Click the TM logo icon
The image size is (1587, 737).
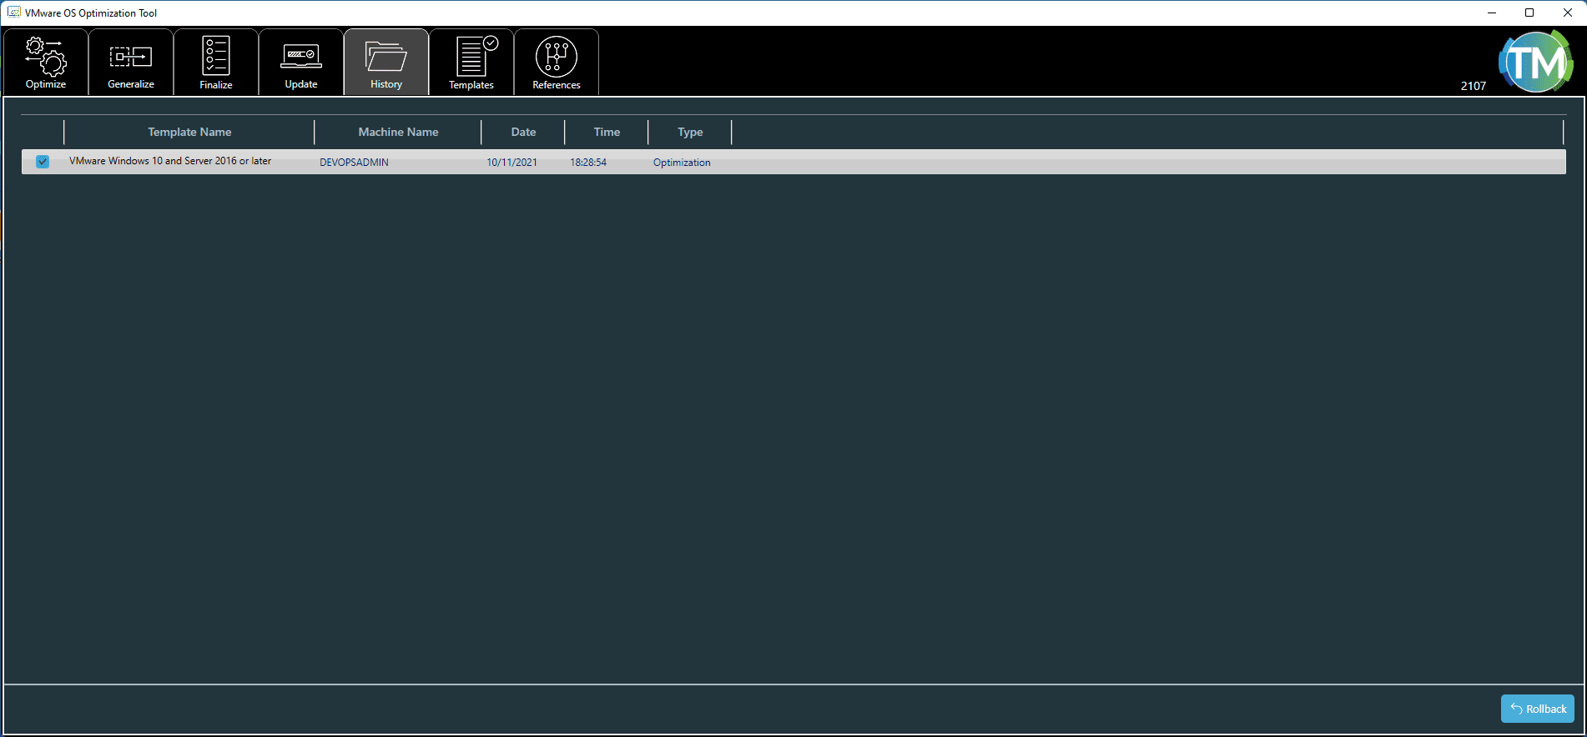1536,62
